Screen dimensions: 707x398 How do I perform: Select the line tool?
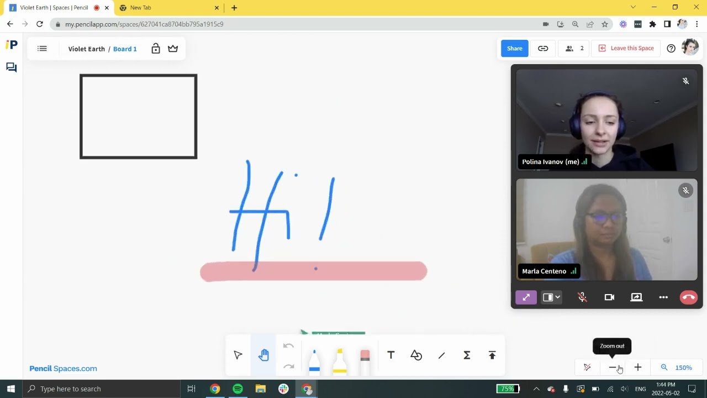click(441, 355)
